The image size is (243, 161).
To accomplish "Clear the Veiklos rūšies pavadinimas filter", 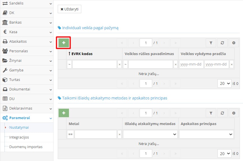I will [x=175, y=64].
